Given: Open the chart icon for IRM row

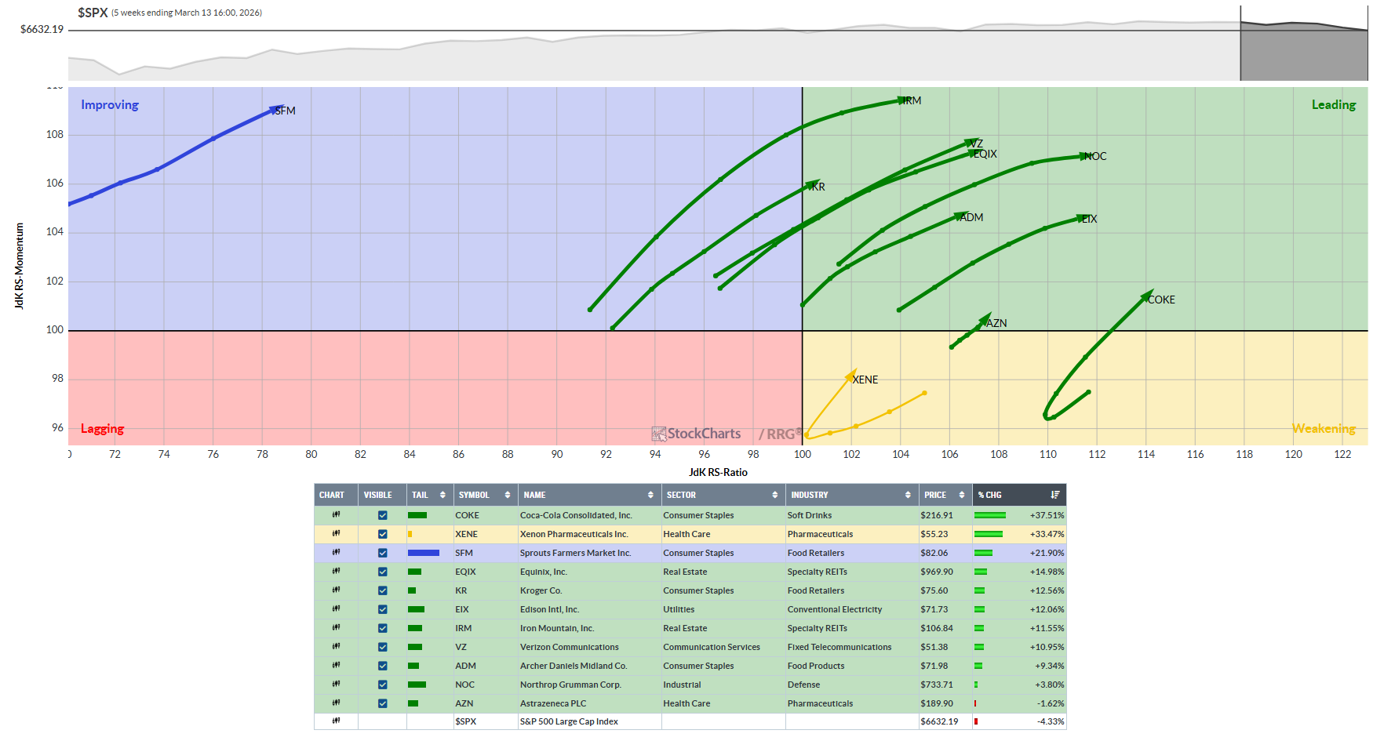Looking at the screenshot, I should pos(336,628).
